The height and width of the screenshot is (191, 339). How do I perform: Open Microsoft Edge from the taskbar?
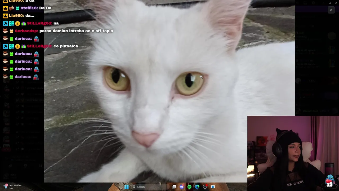click(x=197, y=187)
